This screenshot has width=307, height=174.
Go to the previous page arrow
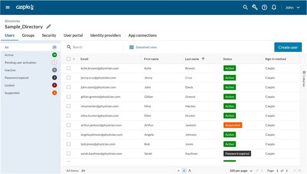pos(262,171)
